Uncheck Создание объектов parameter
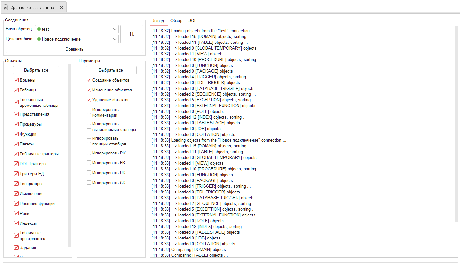 [x=89, y=80]
